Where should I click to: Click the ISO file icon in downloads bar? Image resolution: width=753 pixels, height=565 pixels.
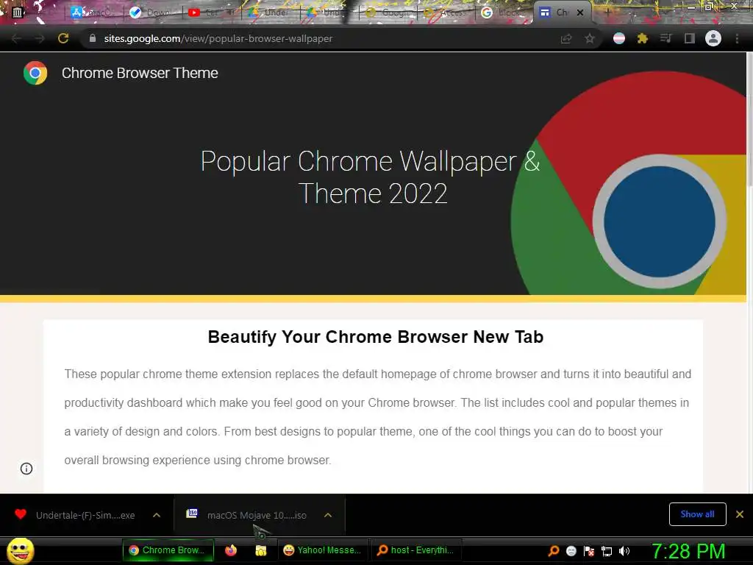(192, 513)
